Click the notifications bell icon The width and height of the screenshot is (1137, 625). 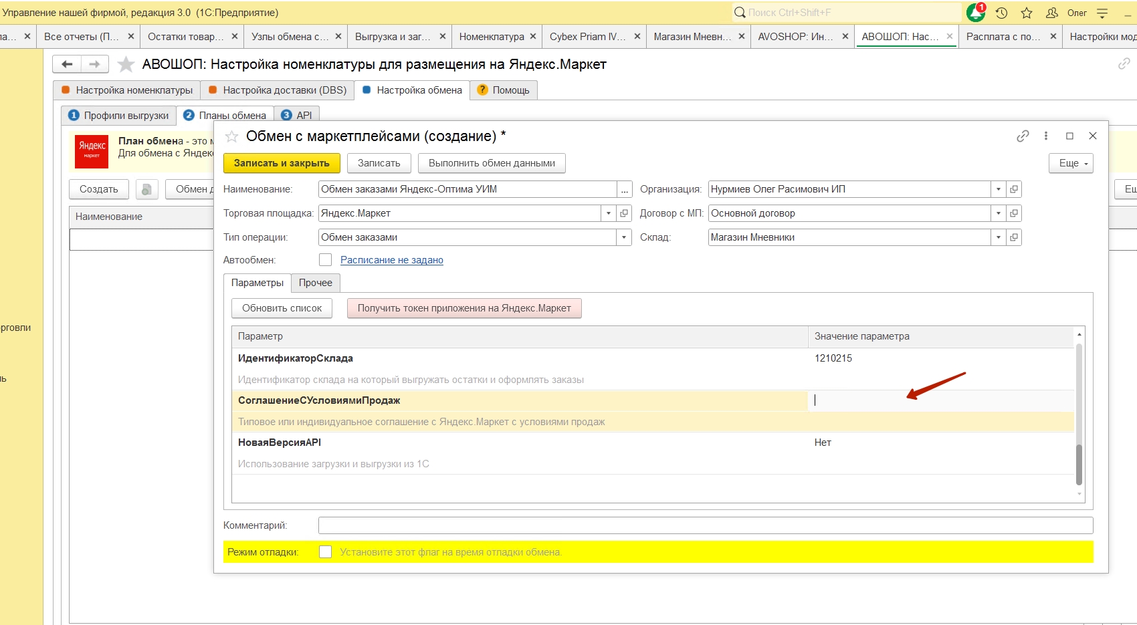pos(975,13)
